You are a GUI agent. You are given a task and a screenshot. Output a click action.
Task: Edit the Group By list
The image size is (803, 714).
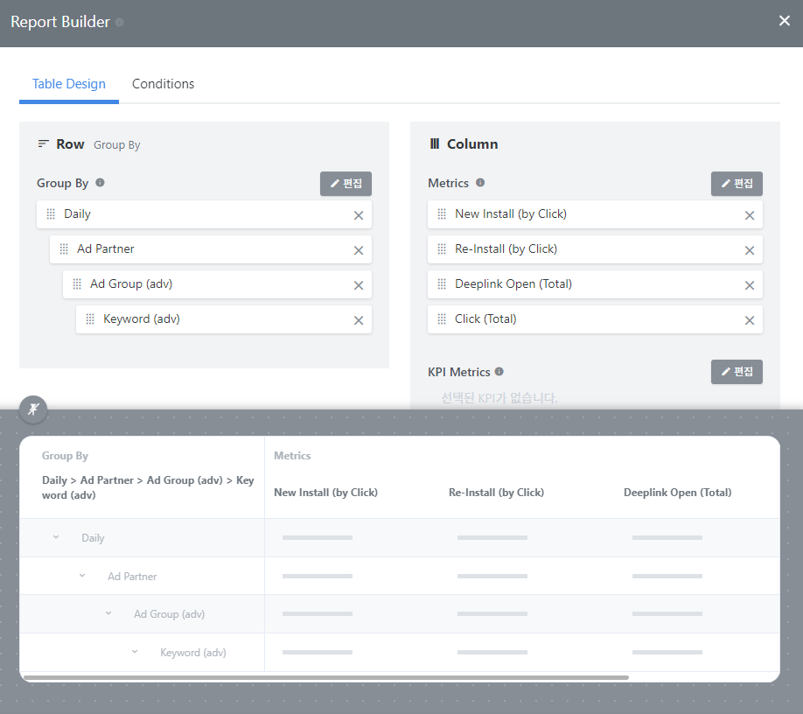(346, 184)
